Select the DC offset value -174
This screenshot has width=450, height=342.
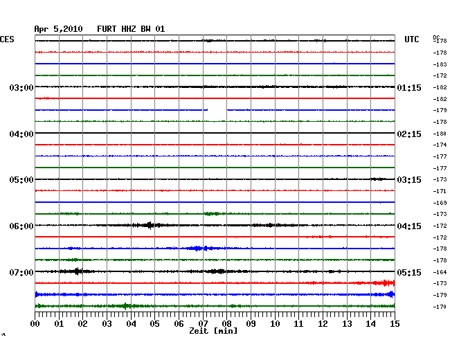click(440, 145)
